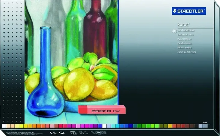
Task: Click the AP certification seal on the bottom edge
Action: pos(98,133)
